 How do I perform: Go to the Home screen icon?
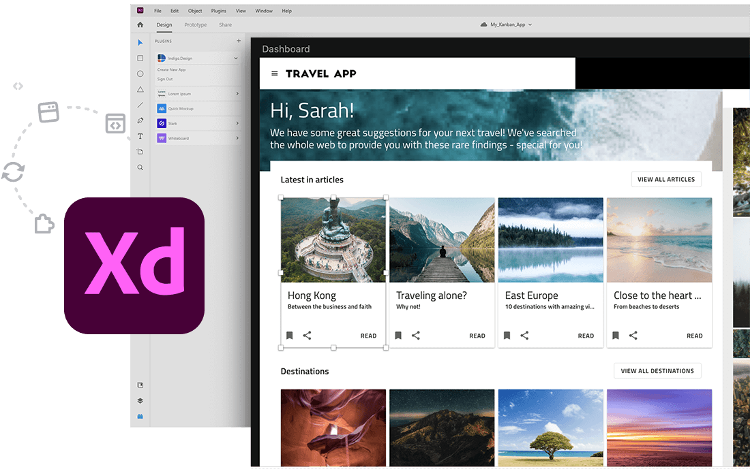[x=140, y=25]
